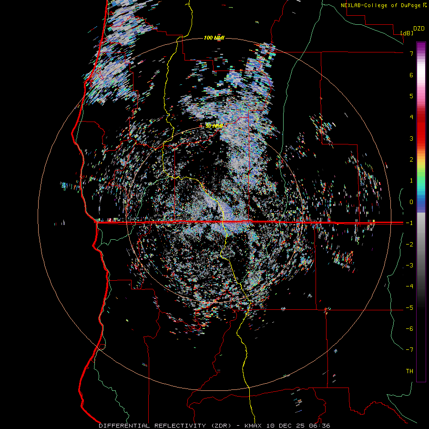This screenshot has width=429, height=429.
Task: Click the 06:36 timestamp in caption
Action: pyautogui.click(x=319, y=426)
